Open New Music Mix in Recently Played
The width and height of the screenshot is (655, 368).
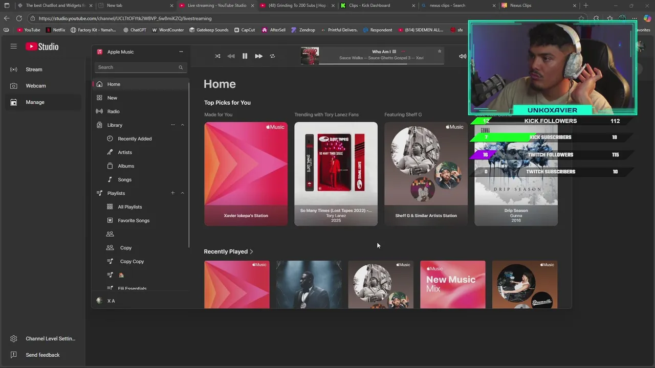tap(452, 285)
